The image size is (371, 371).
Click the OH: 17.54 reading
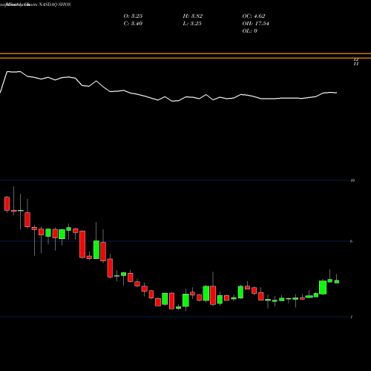pyautogui.click(x=255, y=23)
